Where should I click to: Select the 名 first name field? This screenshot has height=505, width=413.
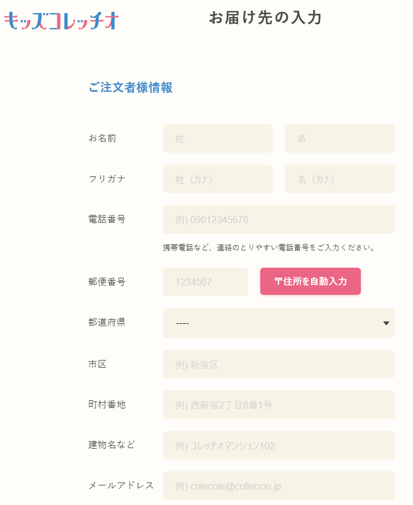[x=339, y=138]
